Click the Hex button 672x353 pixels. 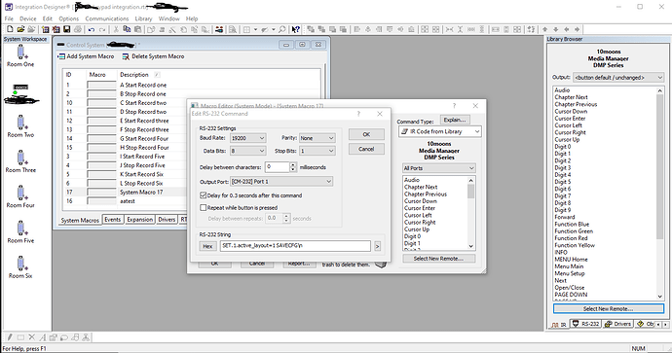pos(207,246)
